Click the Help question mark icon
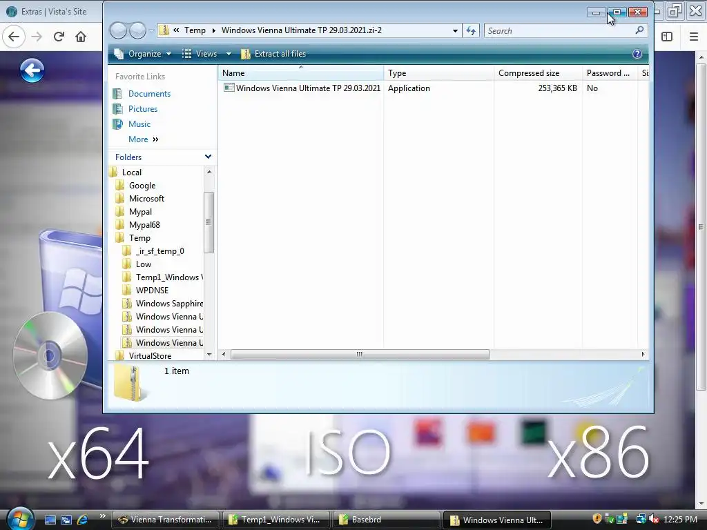Viewport: 707px width, 530px height. click(x=637, y=54)
